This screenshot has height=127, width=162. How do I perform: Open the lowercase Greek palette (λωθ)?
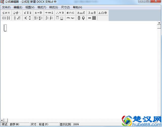[x=92, y=13]
